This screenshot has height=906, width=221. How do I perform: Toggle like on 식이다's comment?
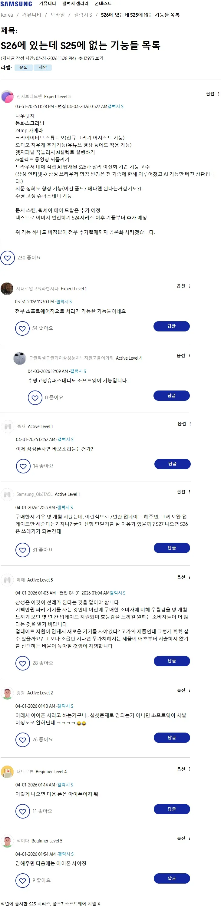tap(23, 881)
